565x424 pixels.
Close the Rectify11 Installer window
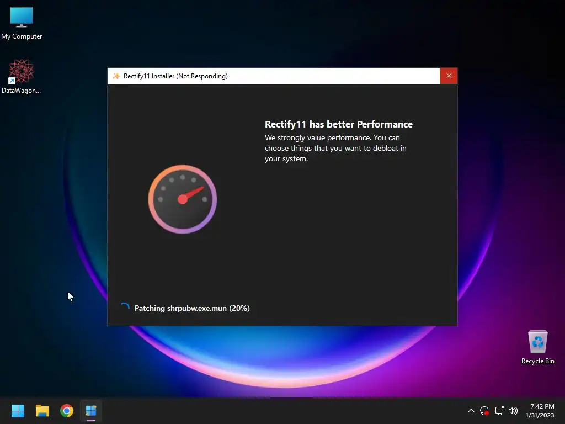(x=449, y=76)
